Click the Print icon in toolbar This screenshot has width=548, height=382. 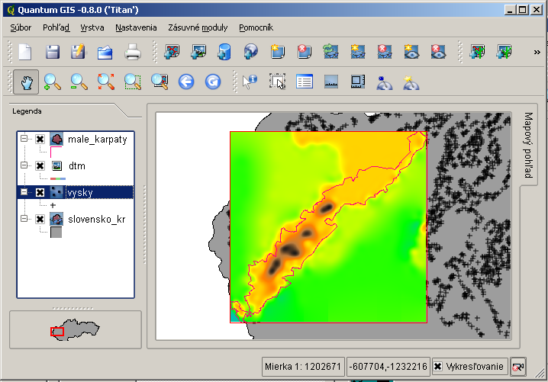click(x=132, y=52)
